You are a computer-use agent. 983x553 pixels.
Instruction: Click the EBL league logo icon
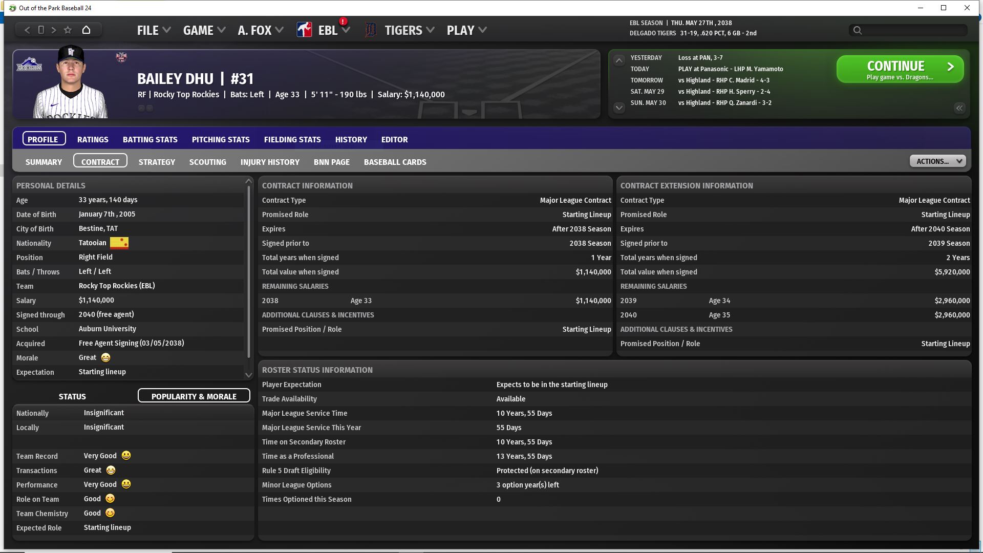click(x=304, y=30)
